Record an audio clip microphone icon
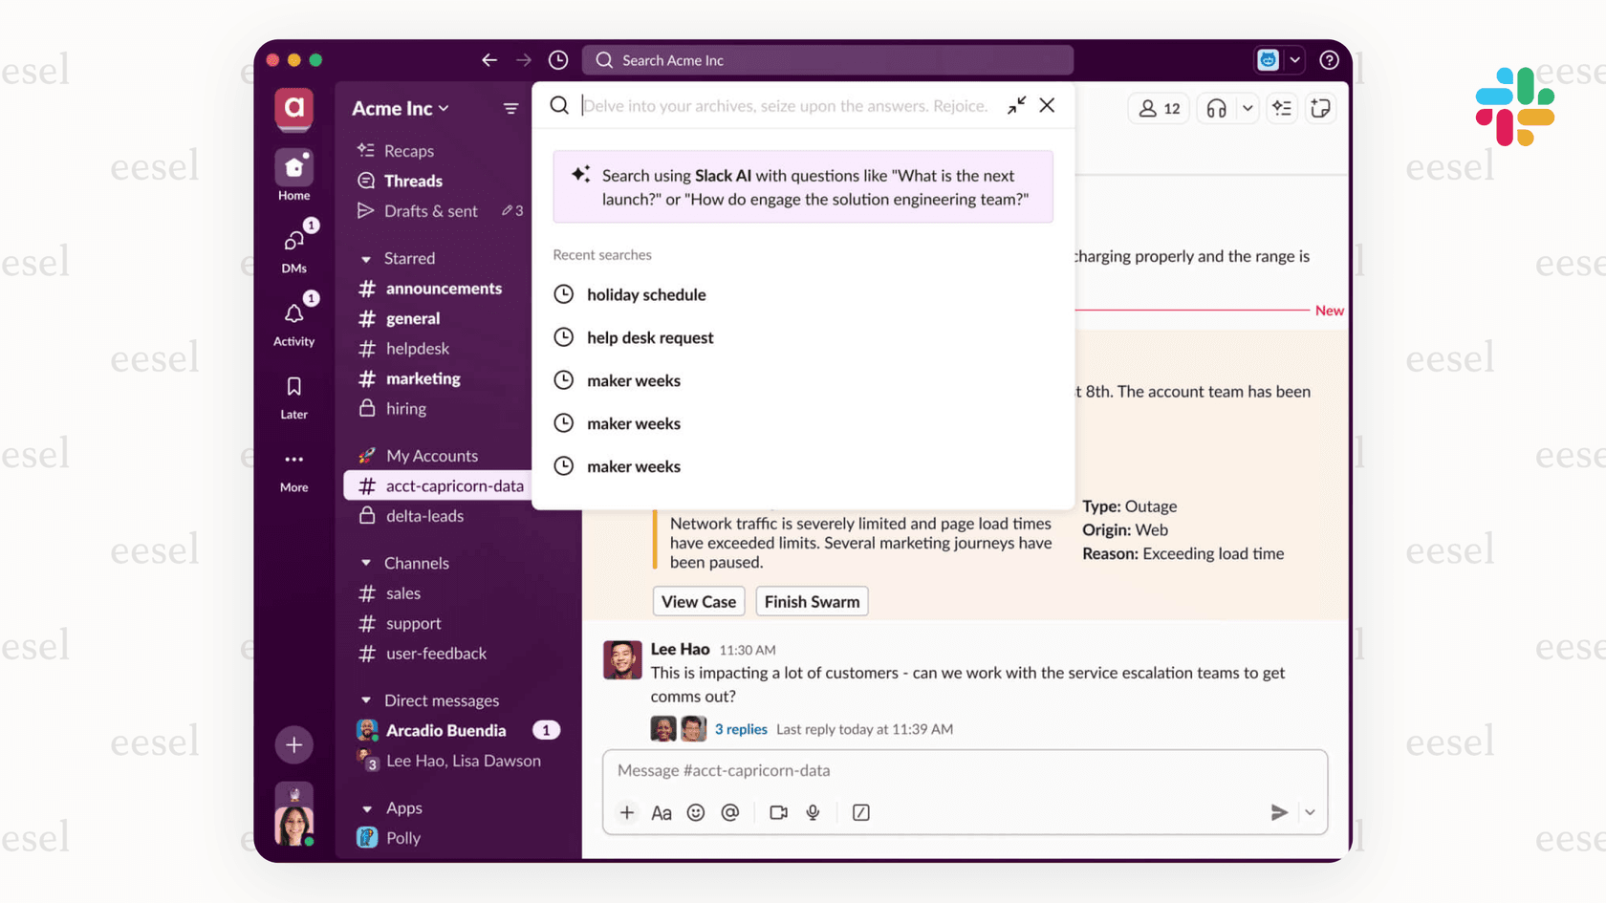 click(813, 812)
